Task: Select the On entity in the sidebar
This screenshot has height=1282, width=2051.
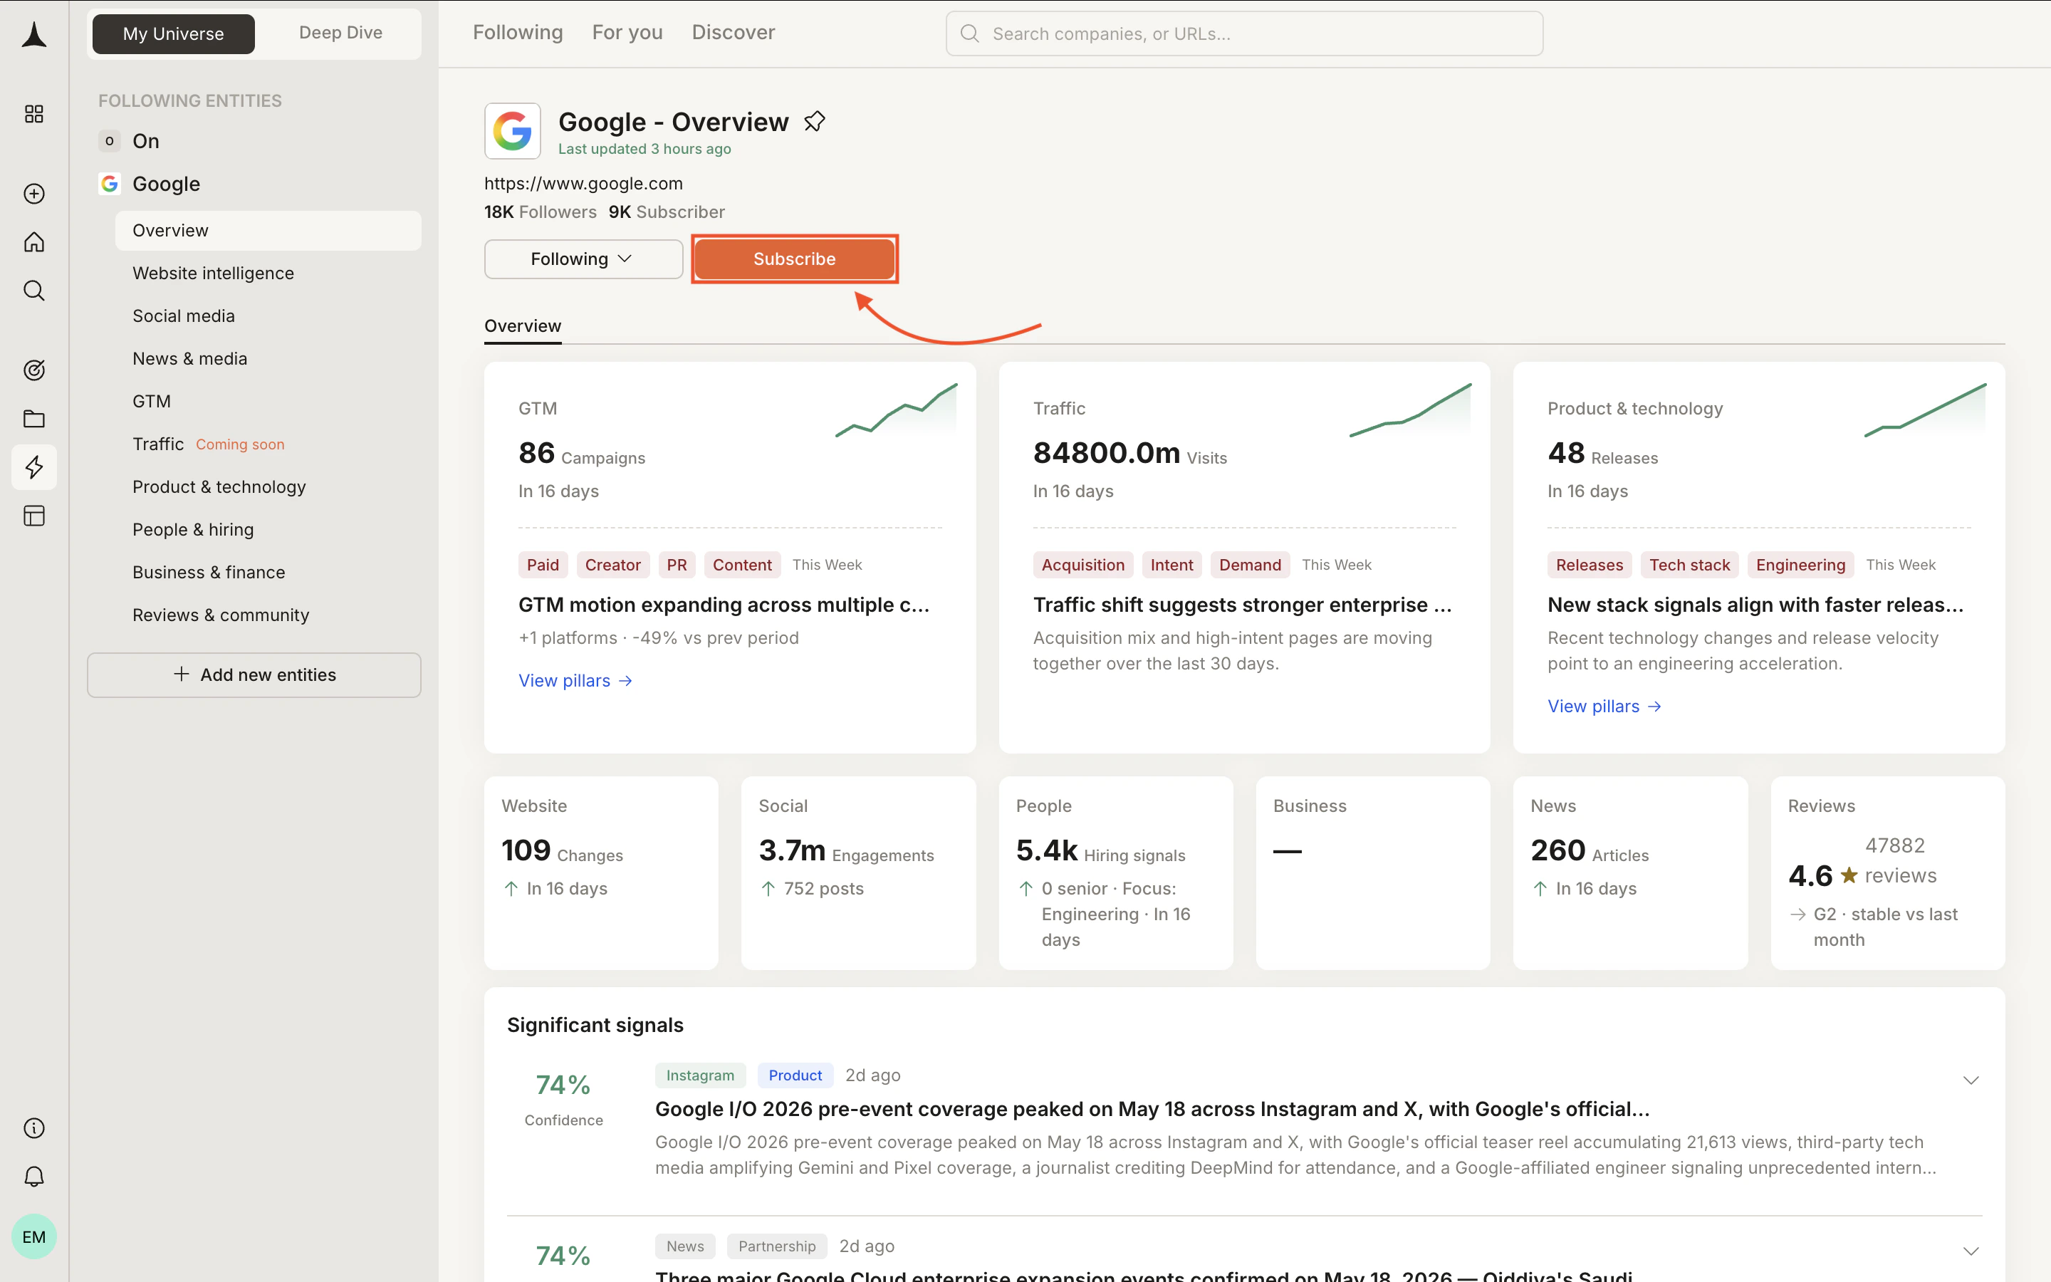Action: coord(146,141)
